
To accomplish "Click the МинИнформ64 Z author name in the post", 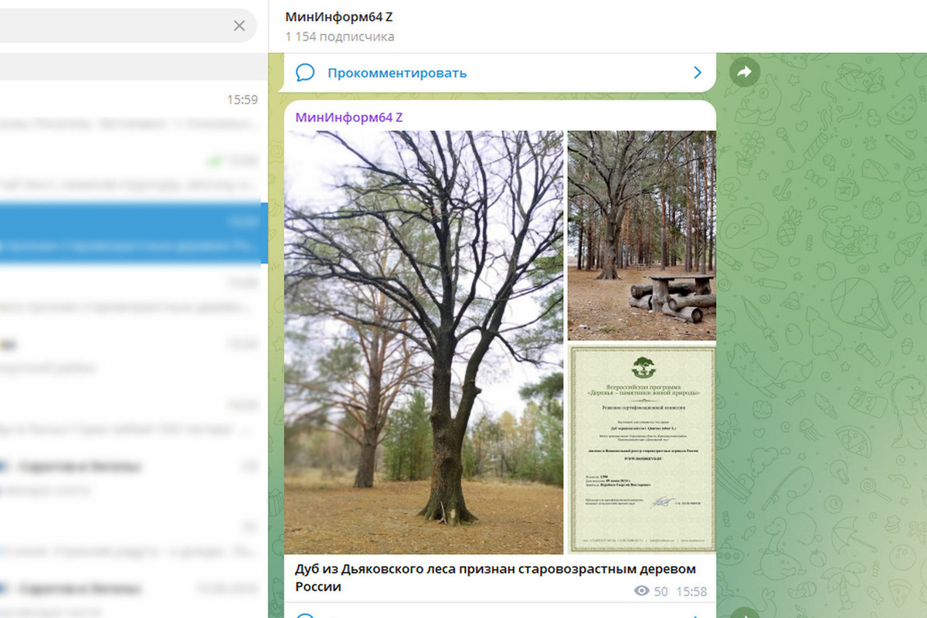I will pyautogui.click(x=349, y=117).
